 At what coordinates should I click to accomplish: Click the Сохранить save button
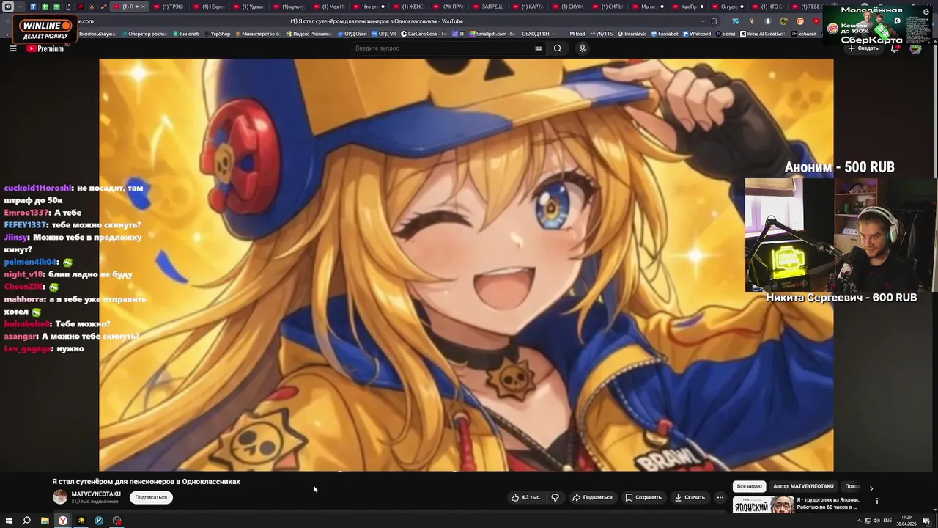coord(643,497)
